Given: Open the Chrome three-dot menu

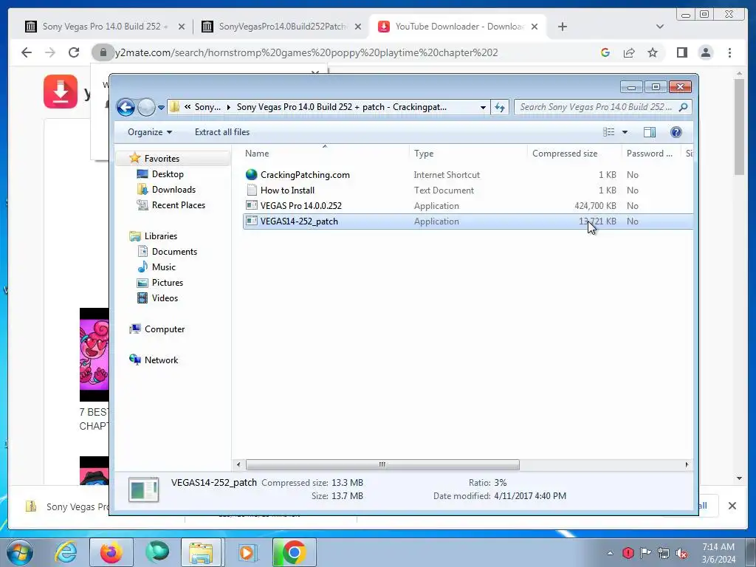Looking at the screenshot, I should tap(729, 52).
